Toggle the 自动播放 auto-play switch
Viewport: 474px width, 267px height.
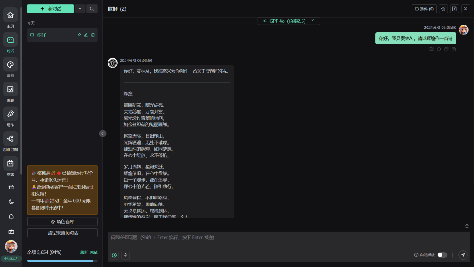pos(442,255)
